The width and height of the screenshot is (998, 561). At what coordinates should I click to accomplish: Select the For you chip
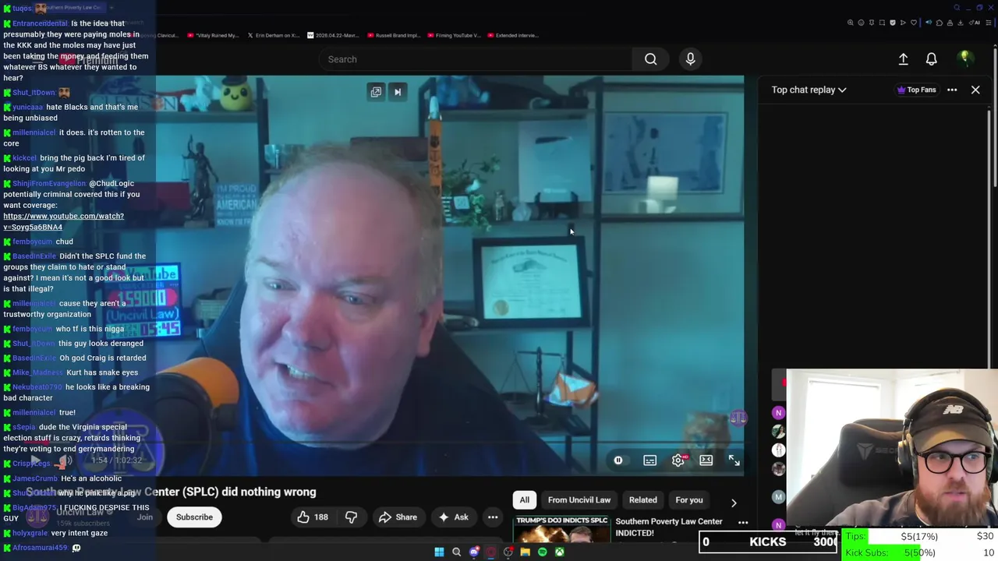tap(689, 499)
